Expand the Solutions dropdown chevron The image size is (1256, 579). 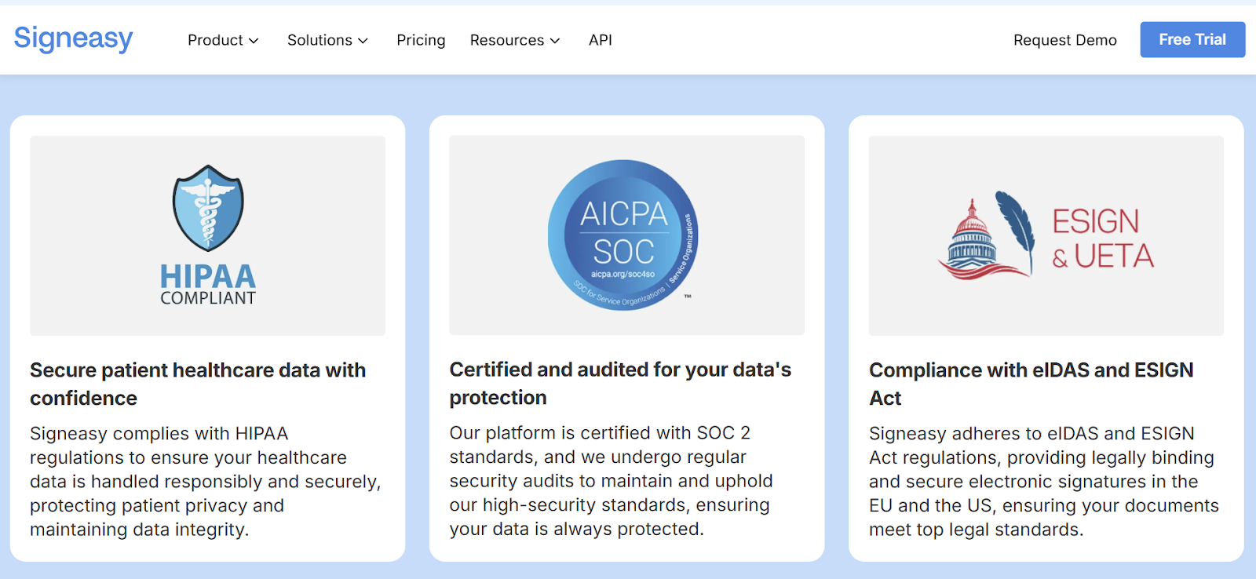363,41
